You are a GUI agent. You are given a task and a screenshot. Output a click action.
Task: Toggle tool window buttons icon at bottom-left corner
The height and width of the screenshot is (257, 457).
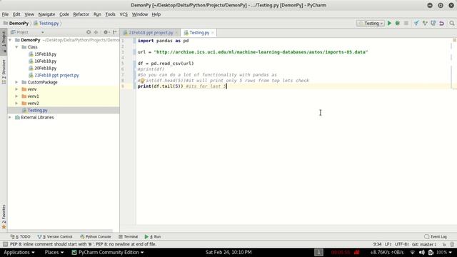point(5,244)
